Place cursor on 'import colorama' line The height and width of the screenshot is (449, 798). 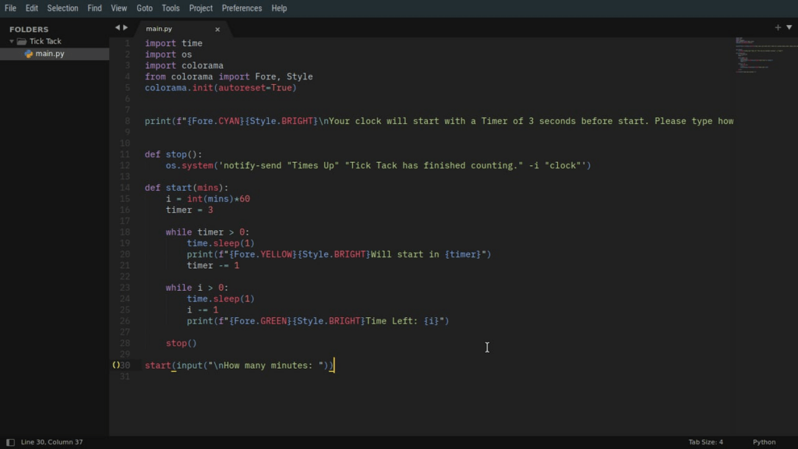point(184,65)
